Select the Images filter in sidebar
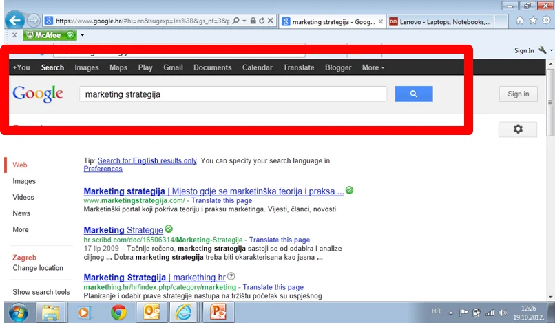This screenshot has height=323, width=555. point(24,181)
